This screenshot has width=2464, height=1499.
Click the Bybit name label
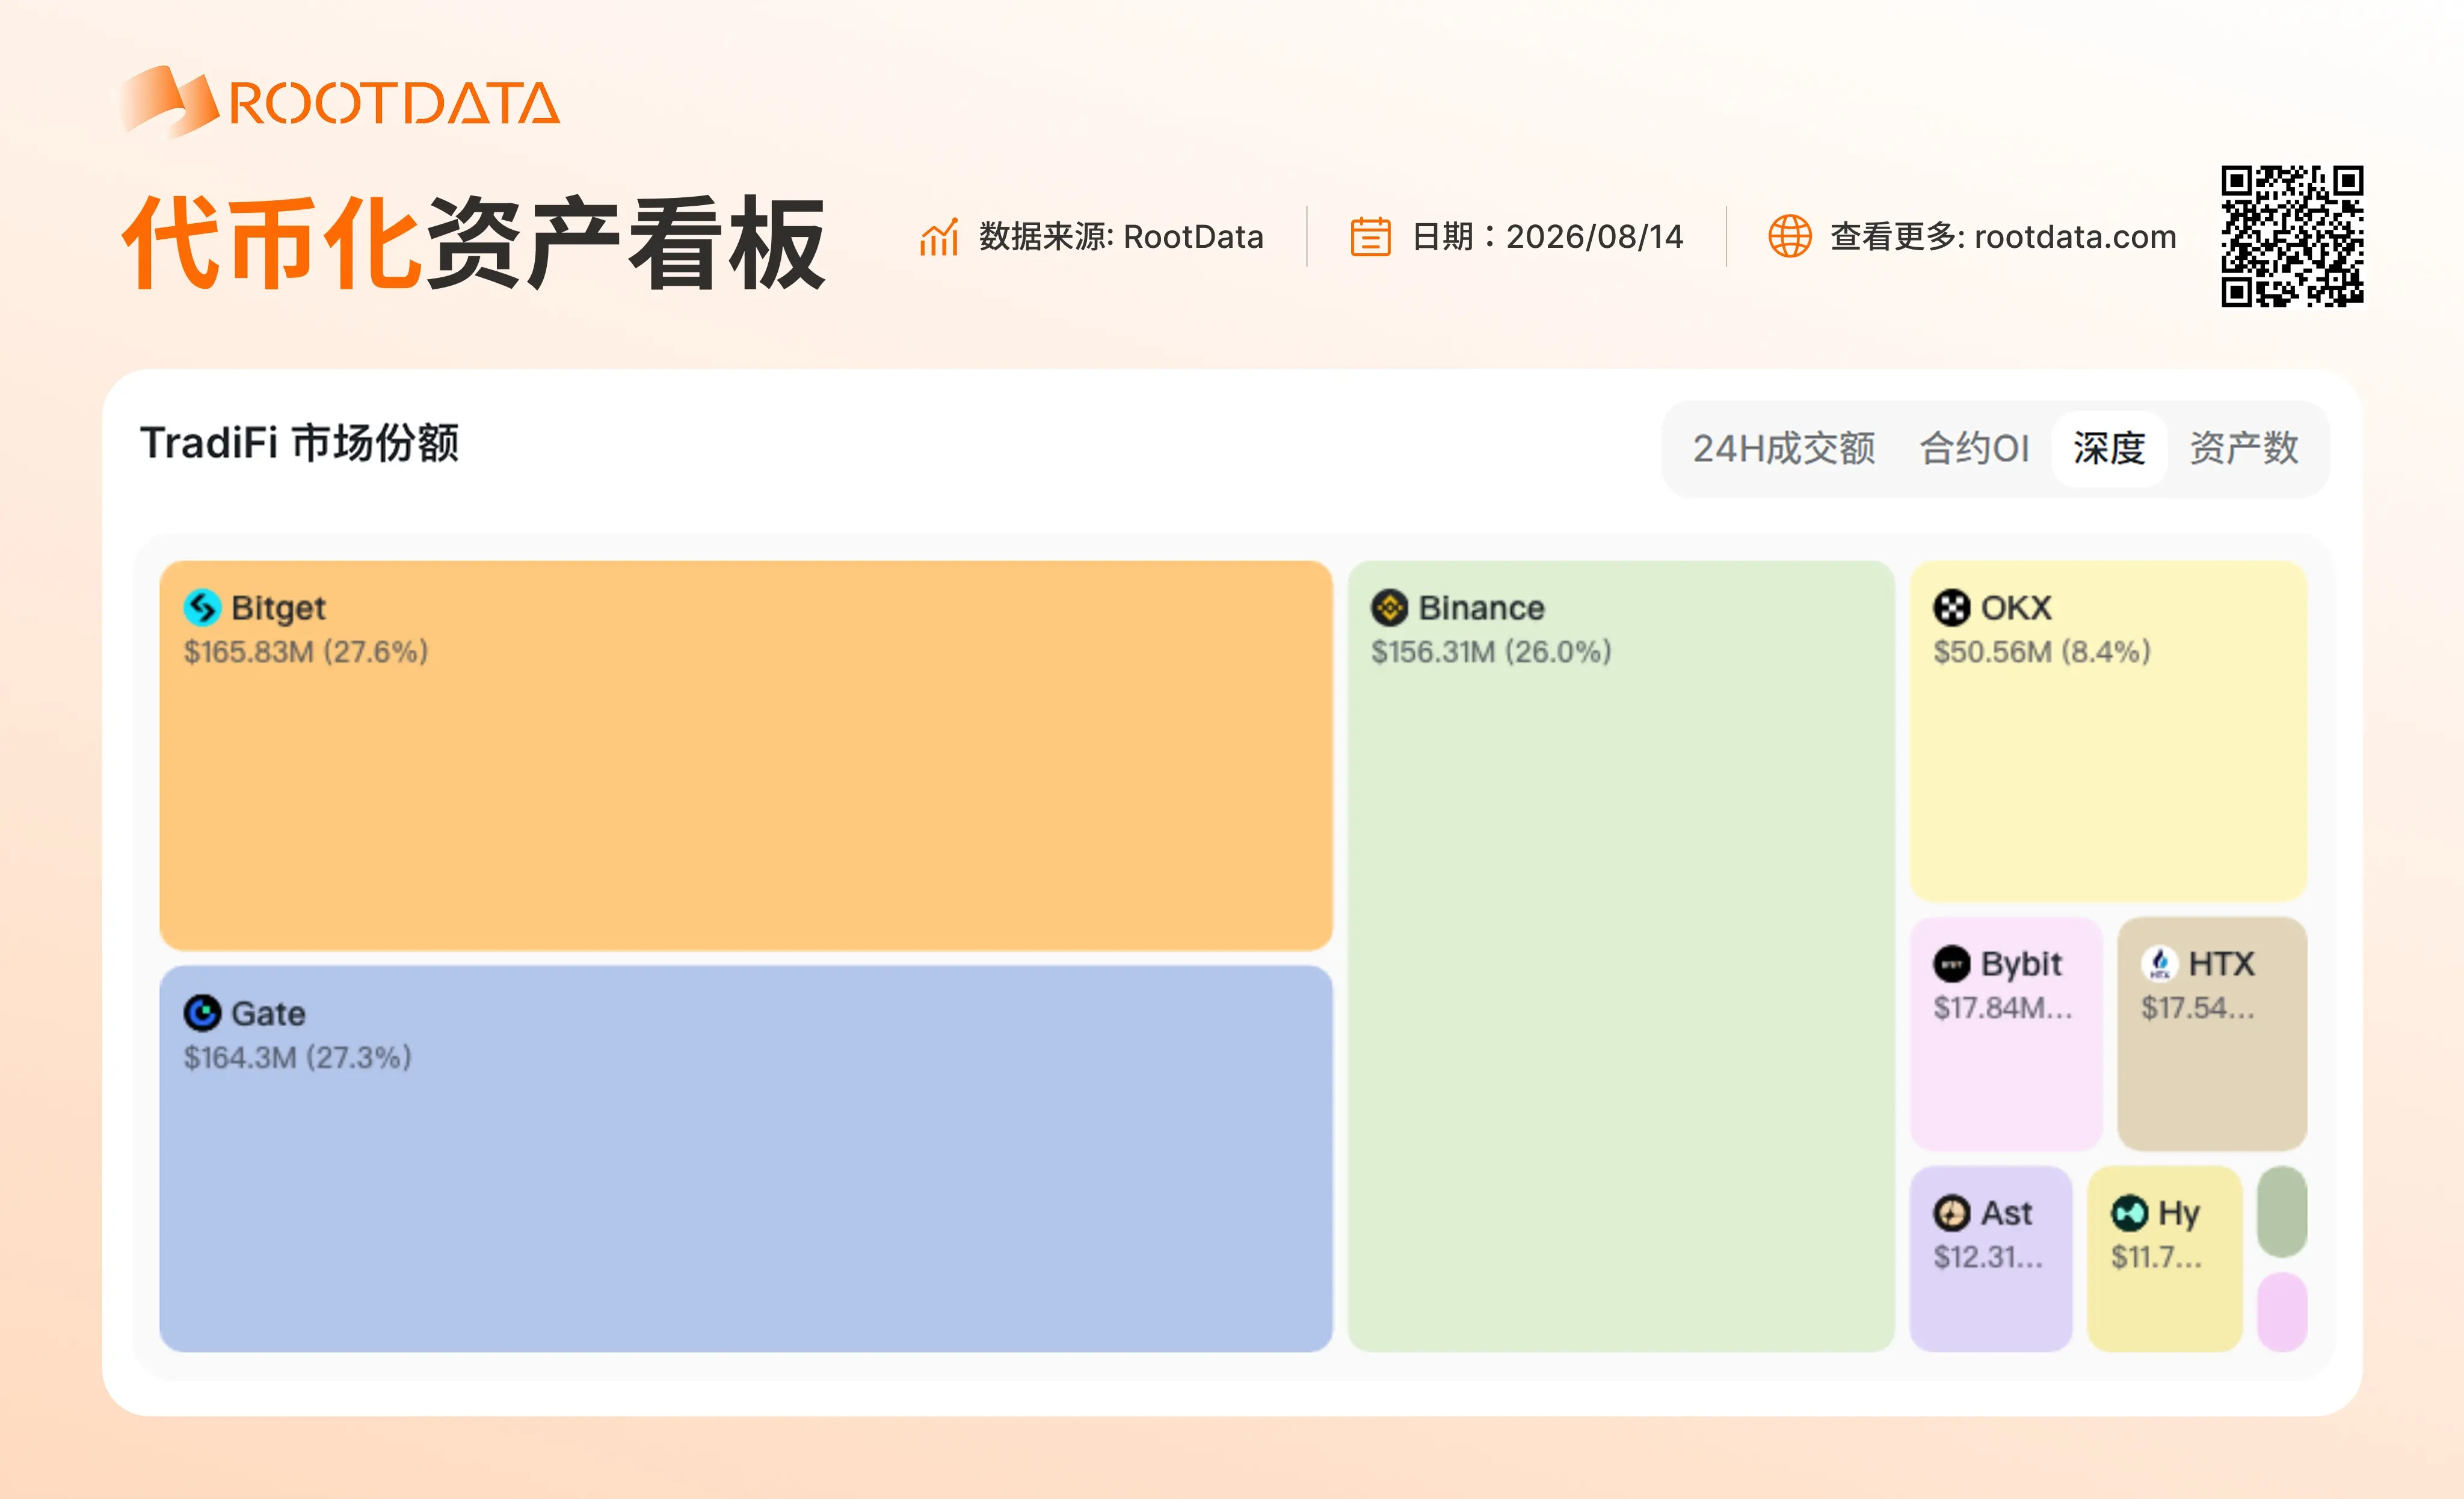2021,965
